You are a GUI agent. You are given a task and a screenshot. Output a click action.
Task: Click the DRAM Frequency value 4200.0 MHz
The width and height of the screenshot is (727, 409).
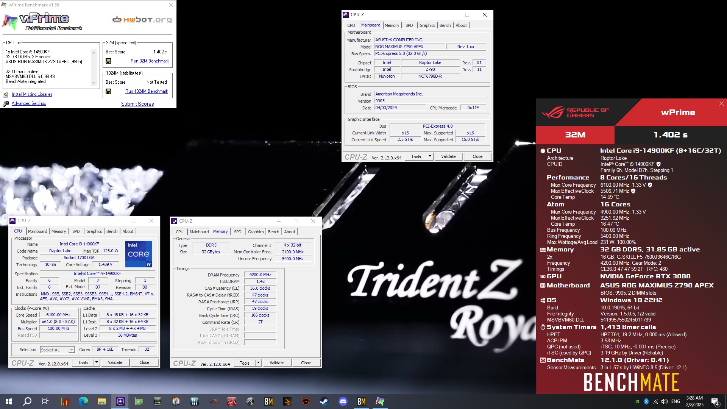point(260,275)
